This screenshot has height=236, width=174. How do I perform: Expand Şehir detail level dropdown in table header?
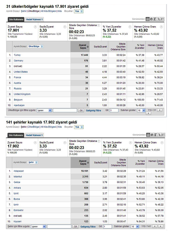click(x=33, y=162)
